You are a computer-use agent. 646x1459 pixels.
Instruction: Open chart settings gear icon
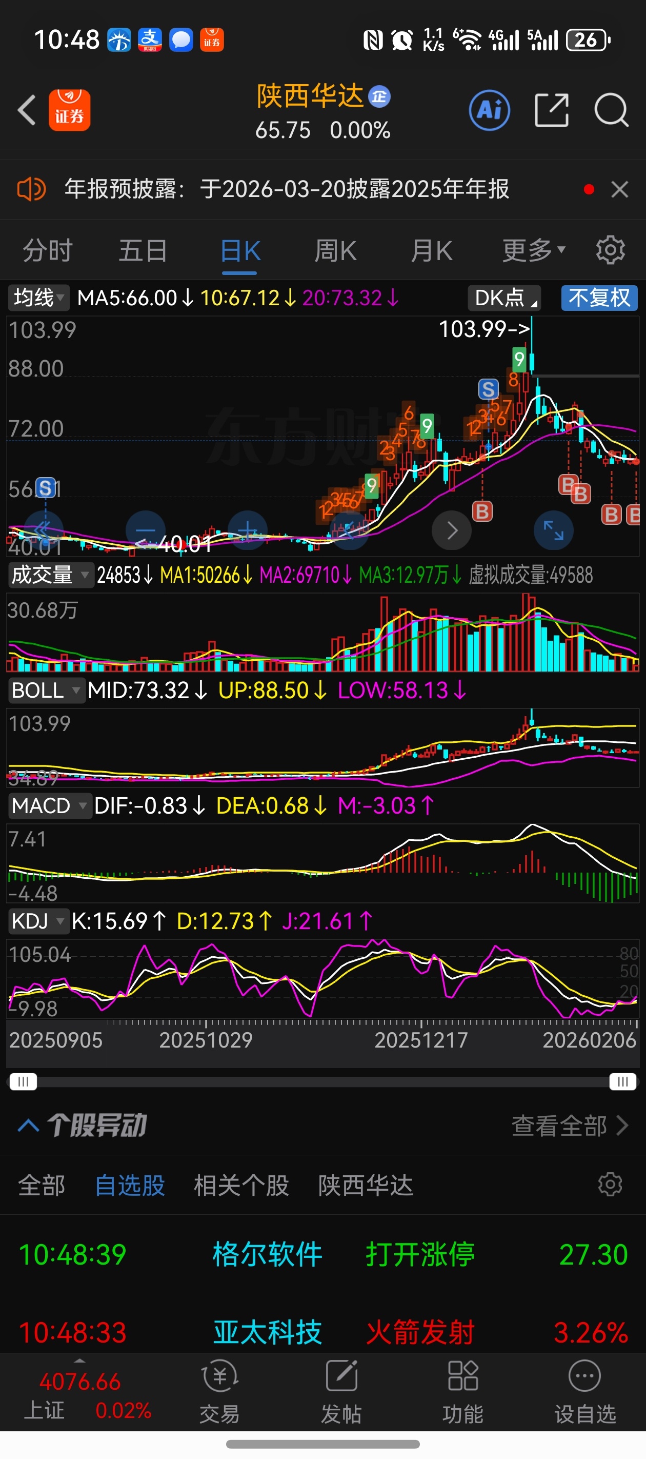(x=610, y=250)
